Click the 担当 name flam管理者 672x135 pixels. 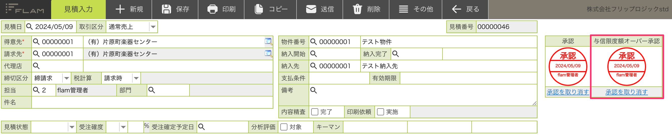[73, 90]
